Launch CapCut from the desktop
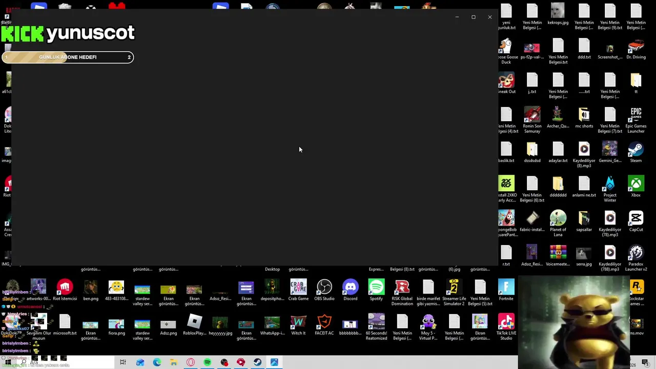 pyautogui.click(x=635, y=221)
